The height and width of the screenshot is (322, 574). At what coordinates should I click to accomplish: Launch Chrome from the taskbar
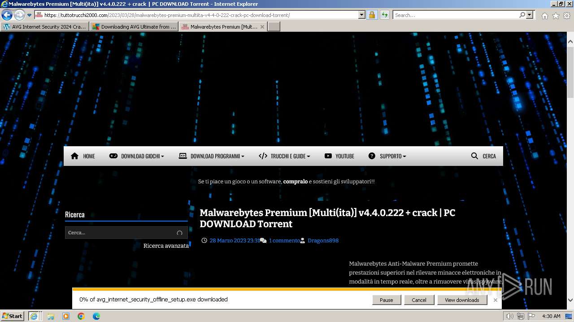coord(81,316)
